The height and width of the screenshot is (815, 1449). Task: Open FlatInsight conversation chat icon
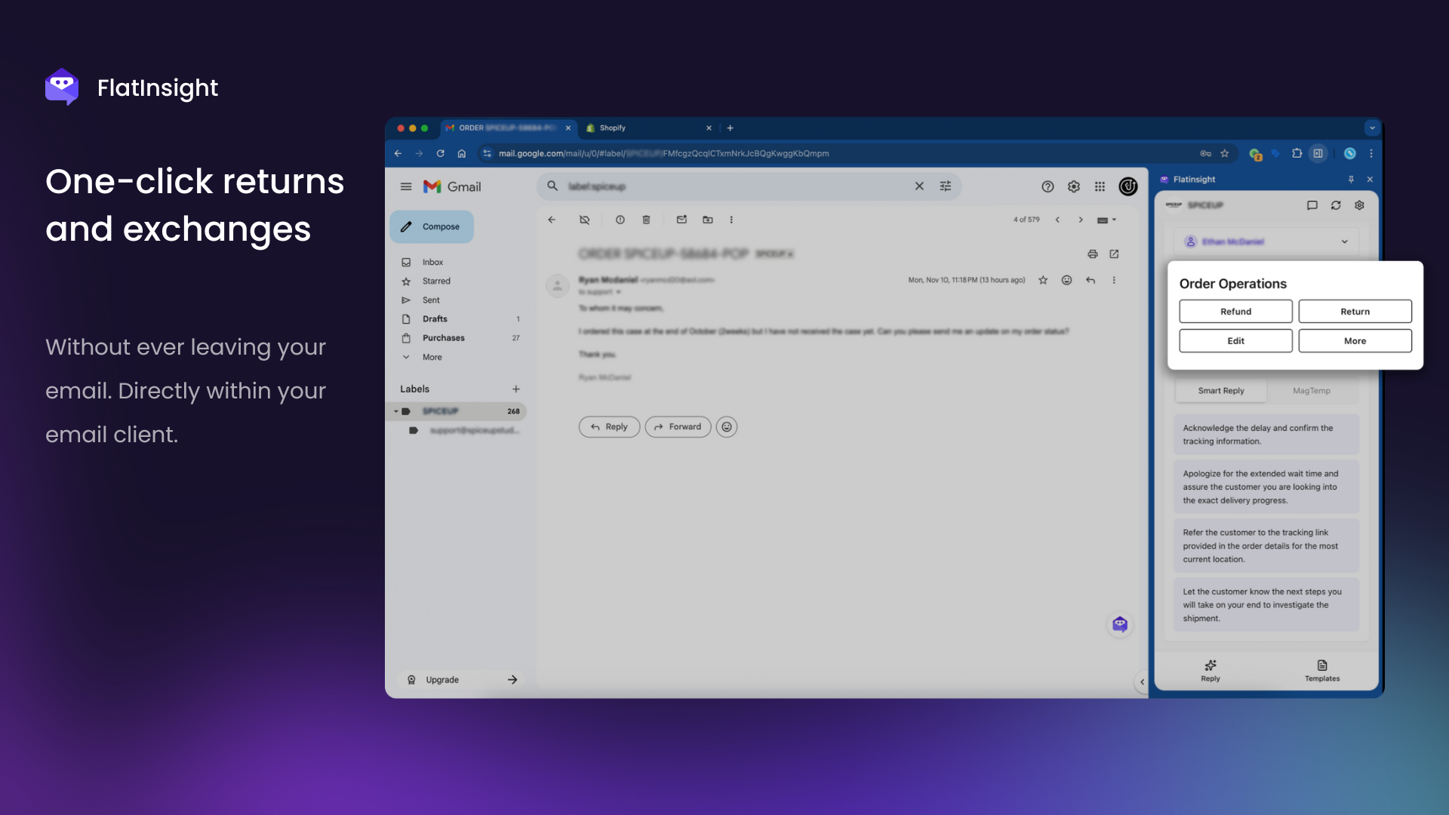(1313, 205)
